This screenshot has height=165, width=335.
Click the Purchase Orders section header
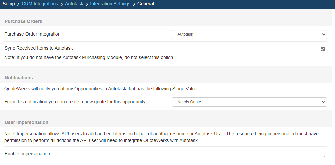pos(23,21)
